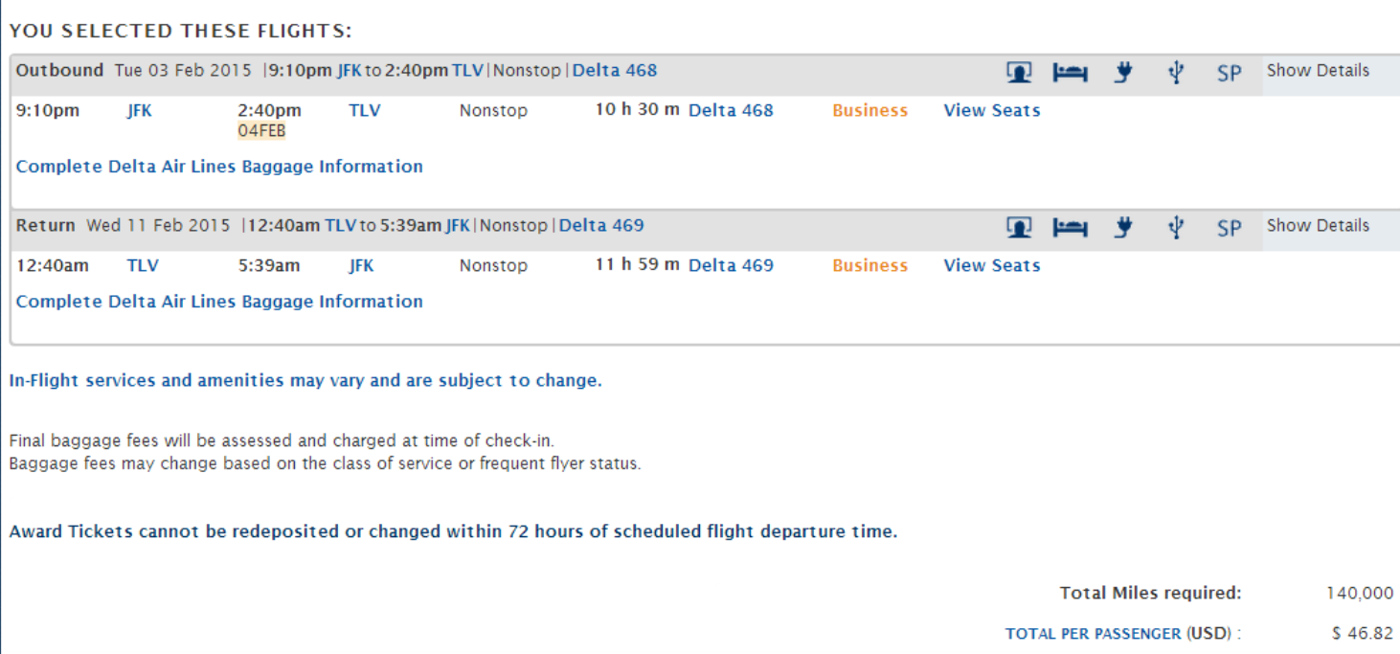Click the return flat-bed seat icon
Viewport: 1400px width, 654px height.
pyautogui.click(x=1070, y=227)
